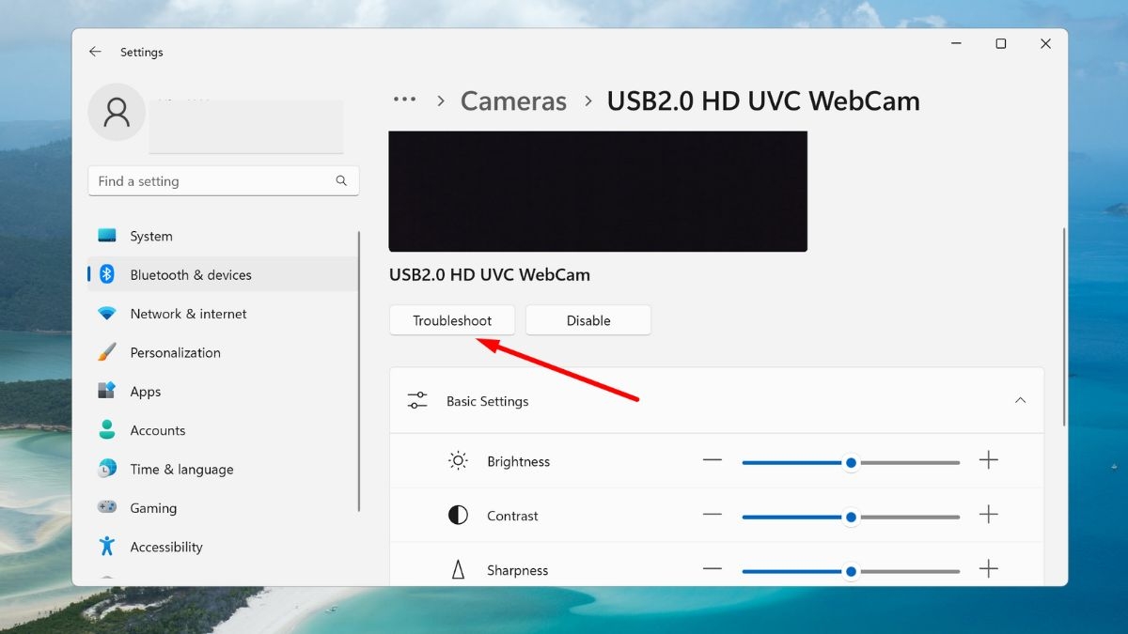This screenshot has width=1128, height=634.
Task: Click the back arrow in Settings
Action: (x=95, y=53)
